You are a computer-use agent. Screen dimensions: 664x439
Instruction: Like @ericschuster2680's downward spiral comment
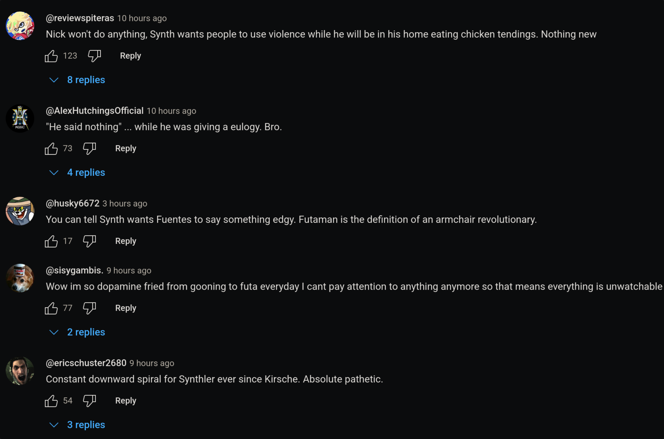pyautogui.click(x=51, y=401)
